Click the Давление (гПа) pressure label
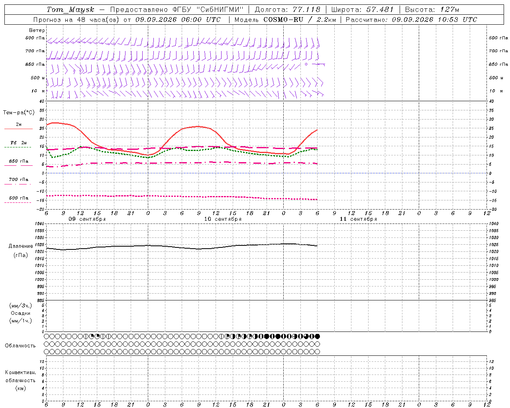 click(21, 251)
